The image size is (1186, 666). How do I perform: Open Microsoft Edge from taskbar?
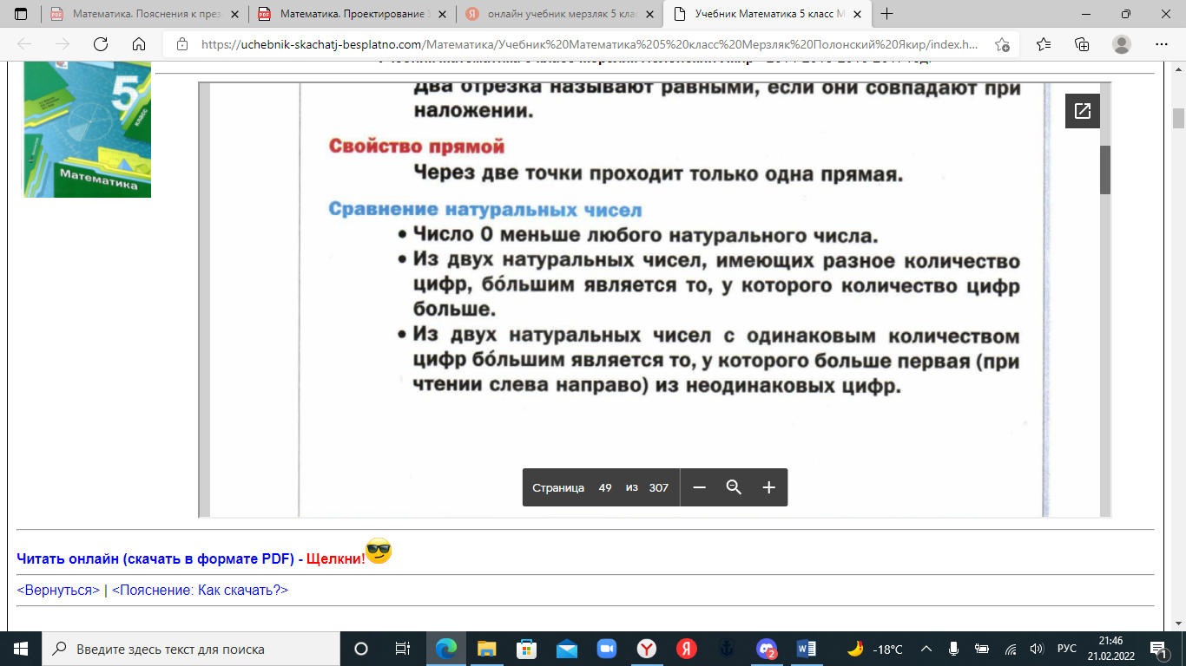click(446, 649)
